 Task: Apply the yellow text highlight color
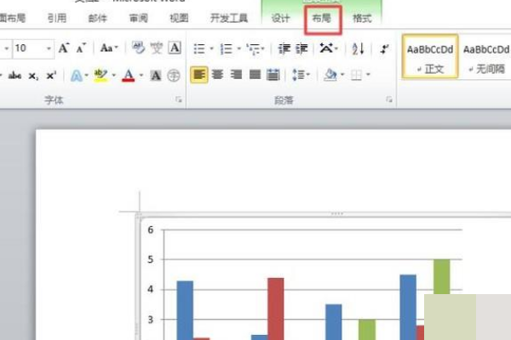[100, 76]
